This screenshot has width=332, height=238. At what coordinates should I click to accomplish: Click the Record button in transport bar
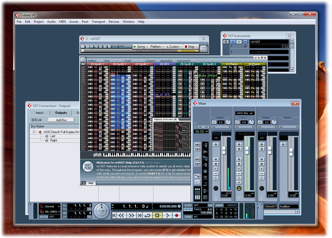[177, 216]
